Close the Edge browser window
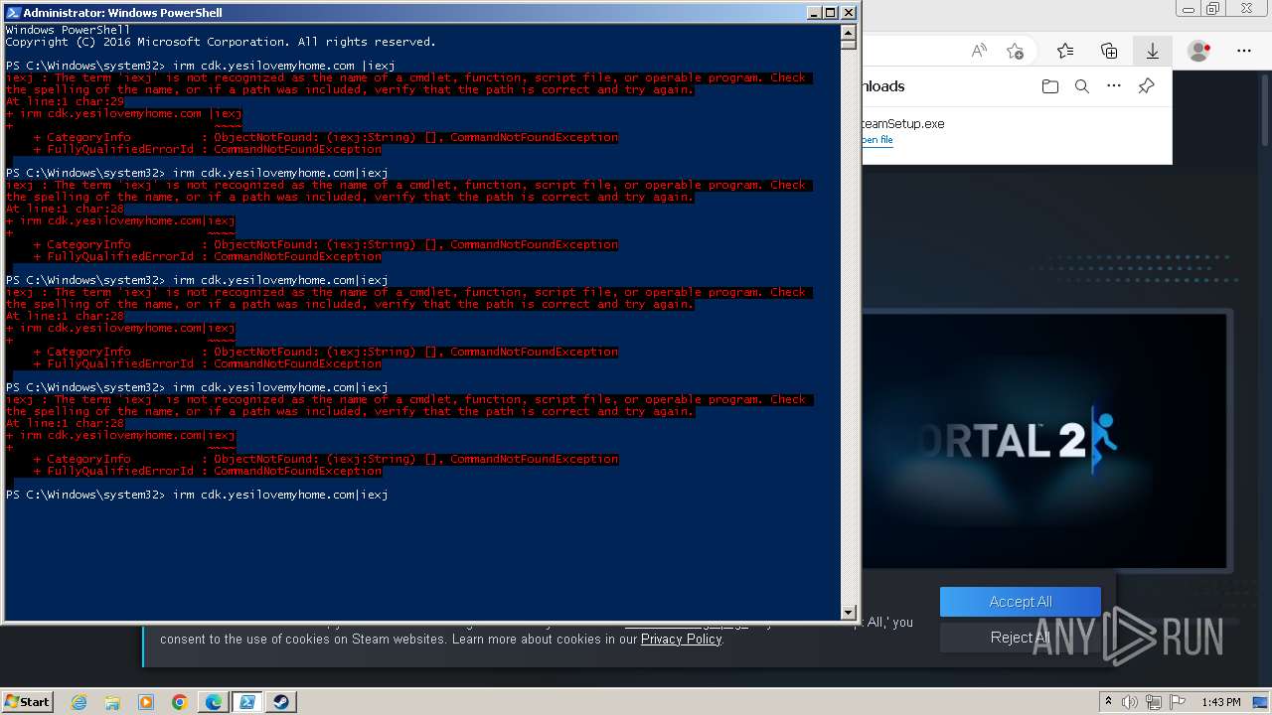The height and width of the screenshot is (715, 1272). (x=1245, y=9)
